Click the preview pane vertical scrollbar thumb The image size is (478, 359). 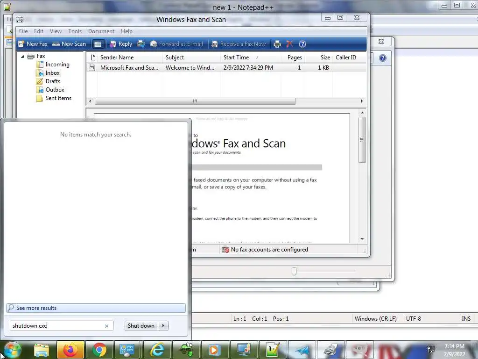coord(362,140)
